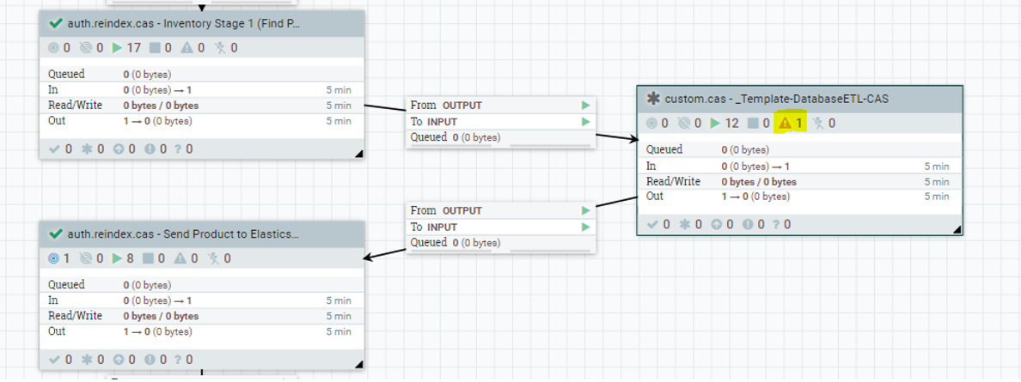The height and width of the screenshot is (382, 1021).
Task: Click the green checkmark on Send Product header
Action: point(57,233)
